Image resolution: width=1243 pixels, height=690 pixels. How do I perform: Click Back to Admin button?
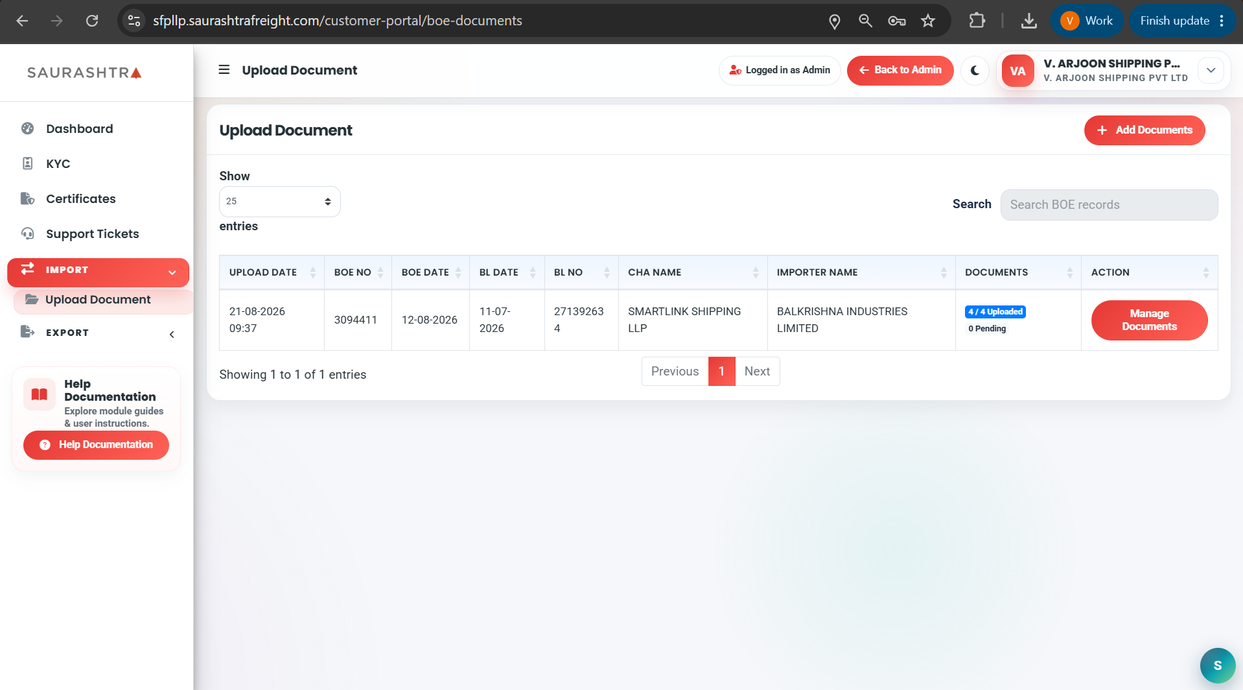point(900,70)
